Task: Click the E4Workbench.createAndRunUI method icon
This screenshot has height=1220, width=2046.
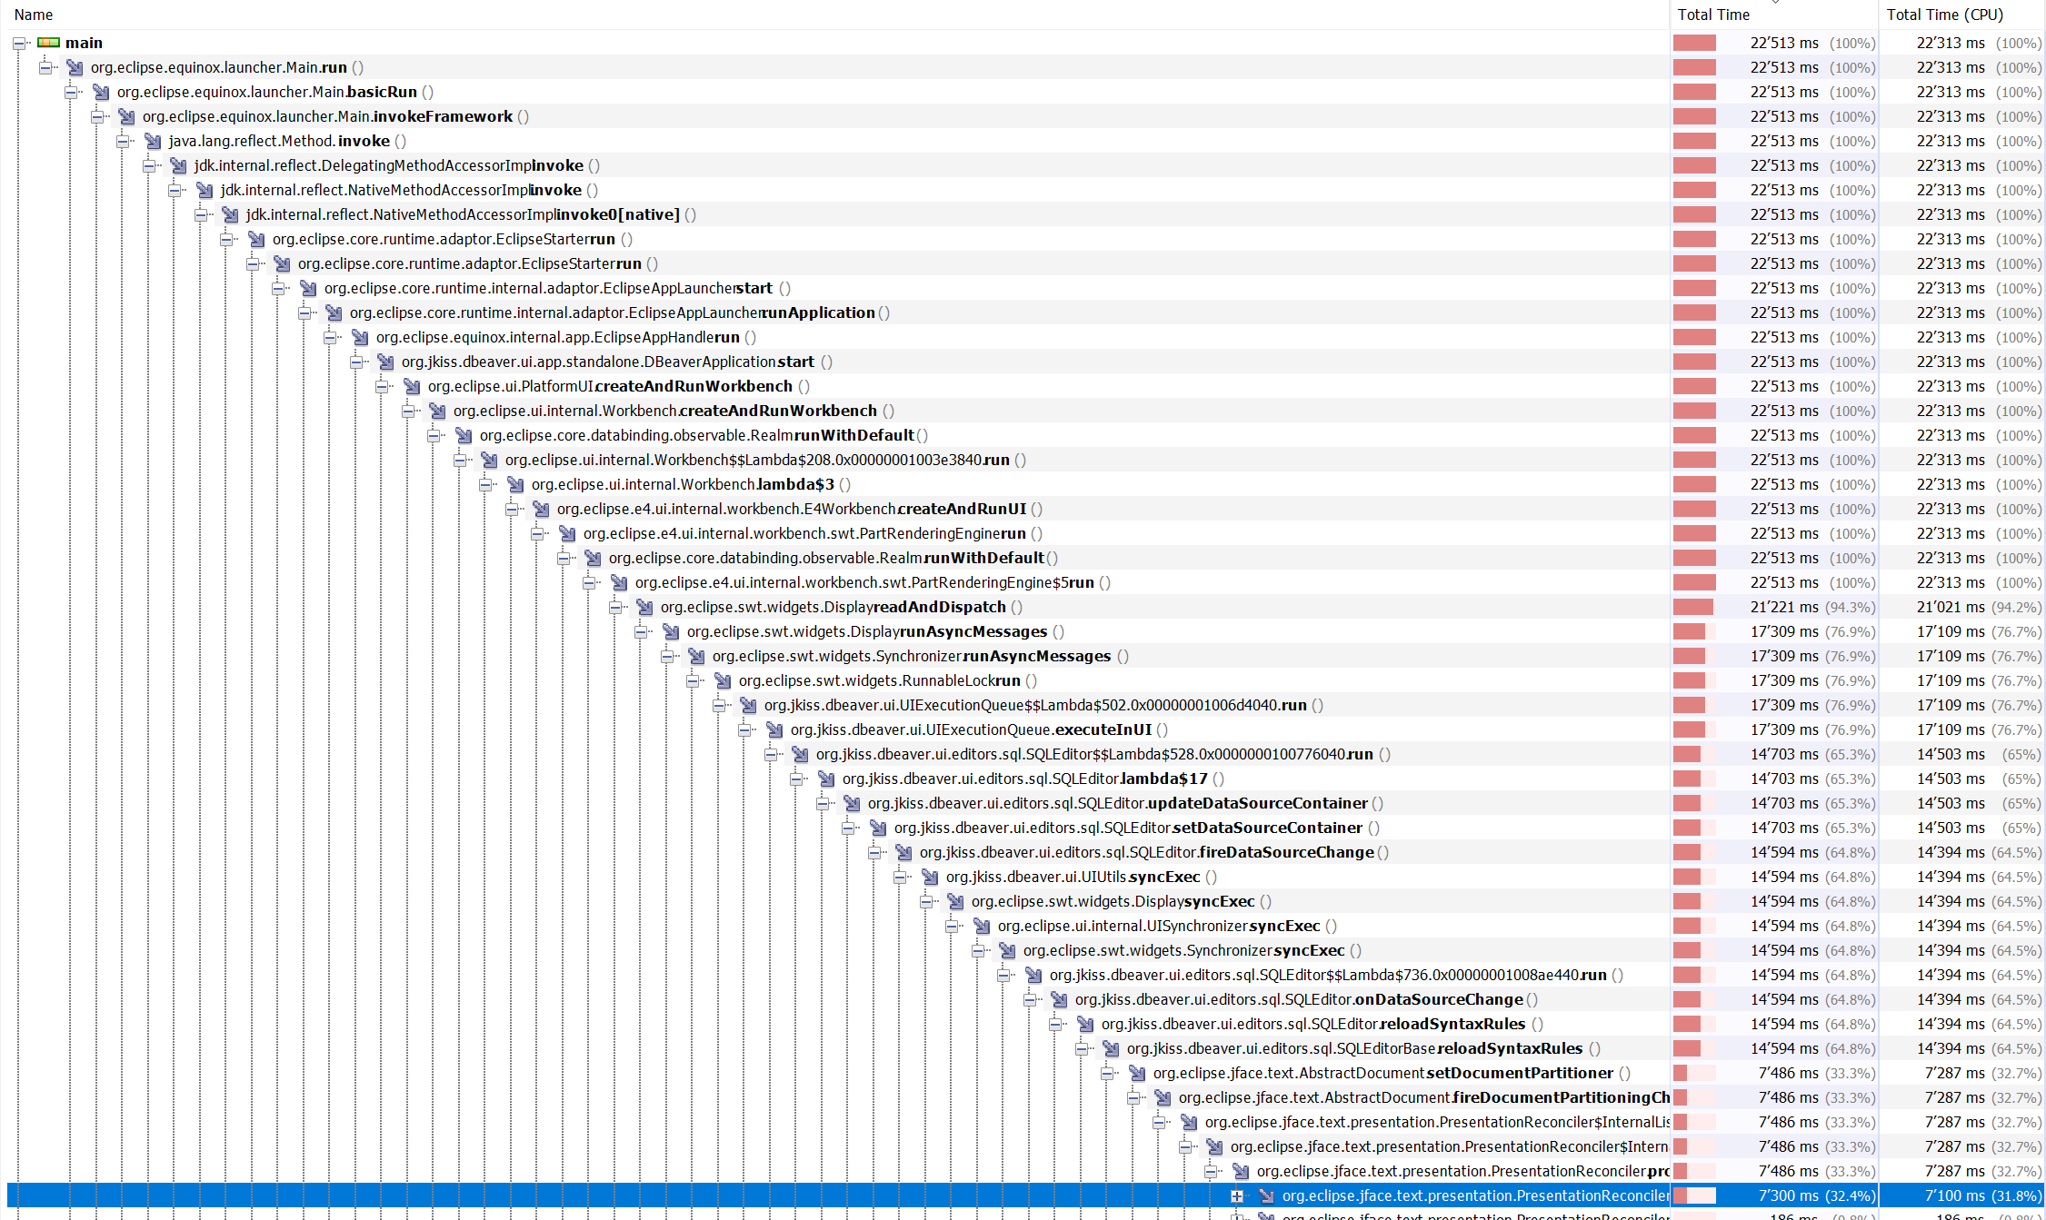Action: point(541,509)
